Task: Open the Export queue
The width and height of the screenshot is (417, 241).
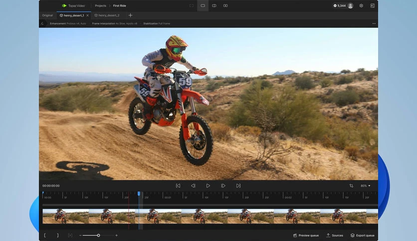Action: click(362, 236)
